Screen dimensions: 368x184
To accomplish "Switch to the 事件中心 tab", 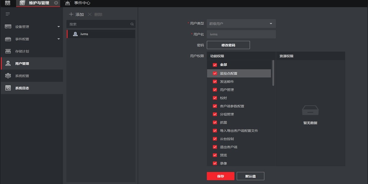I will (x=80, y=3).
